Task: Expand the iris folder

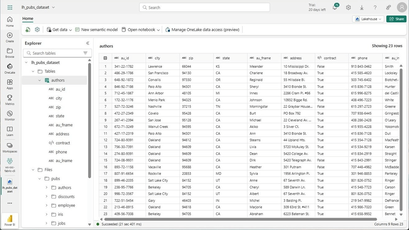Action: 47,214
